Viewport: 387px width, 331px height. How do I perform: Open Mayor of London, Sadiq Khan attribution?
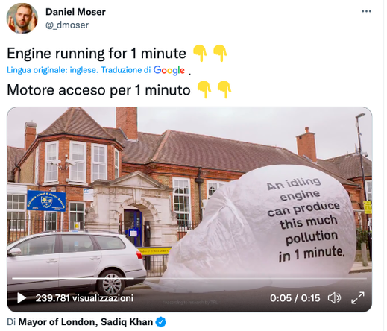point(85,322)
